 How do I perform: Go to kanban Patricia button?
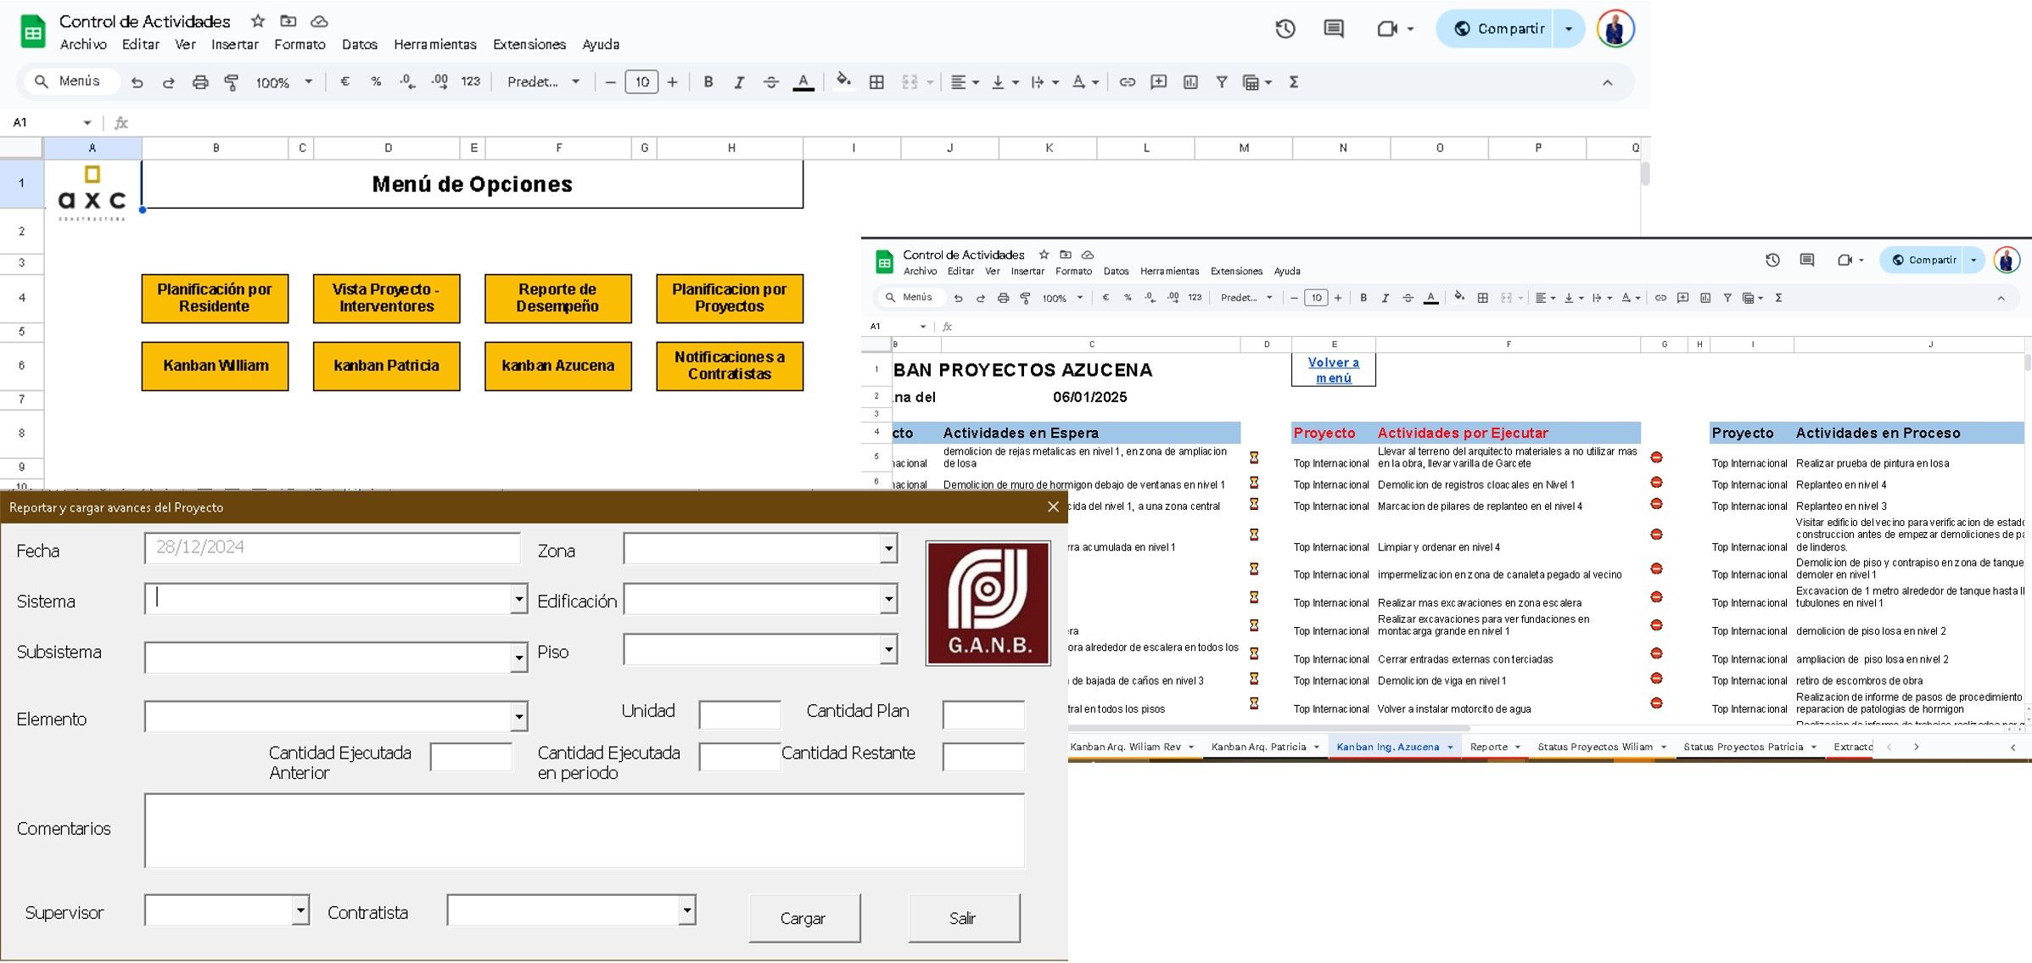click(x=386, y=366)
